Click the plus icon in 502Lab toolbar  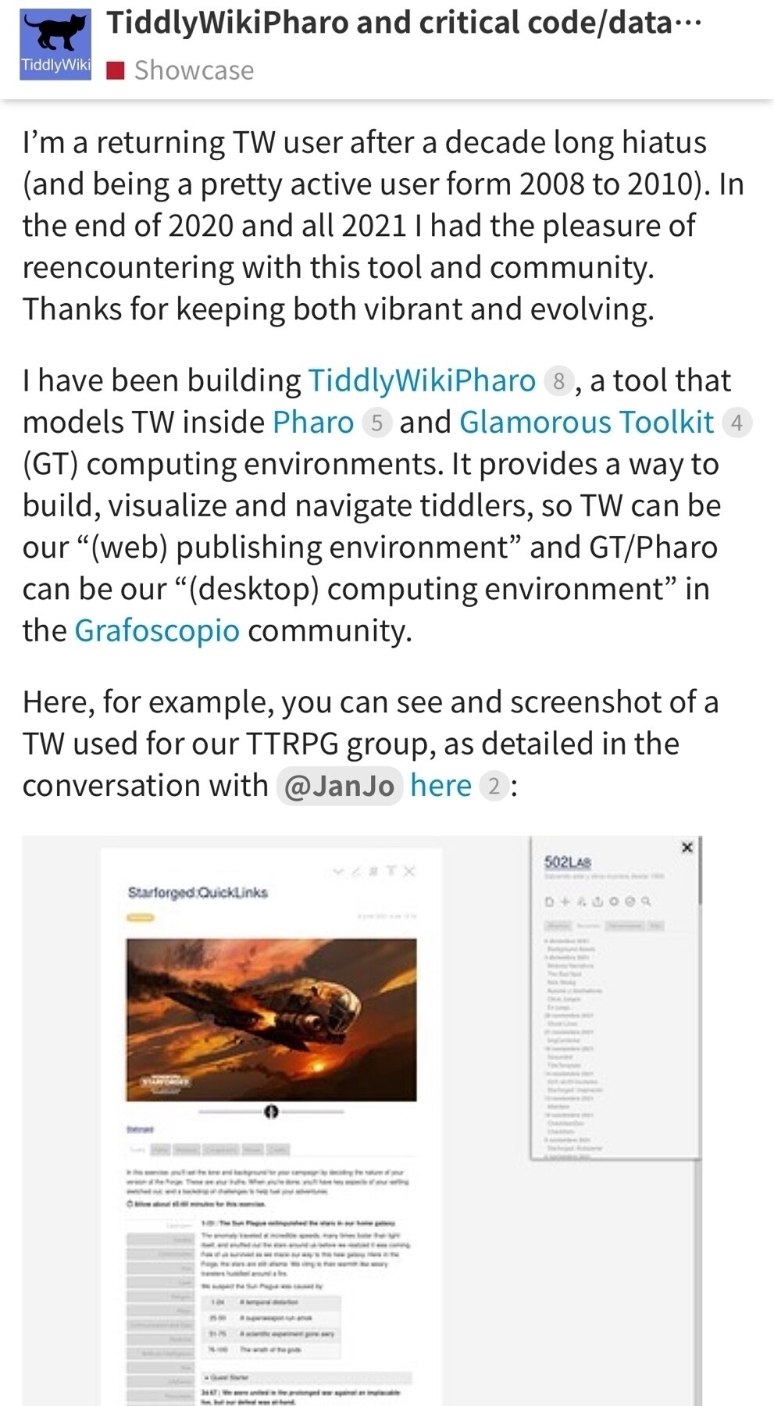point(565,901)
